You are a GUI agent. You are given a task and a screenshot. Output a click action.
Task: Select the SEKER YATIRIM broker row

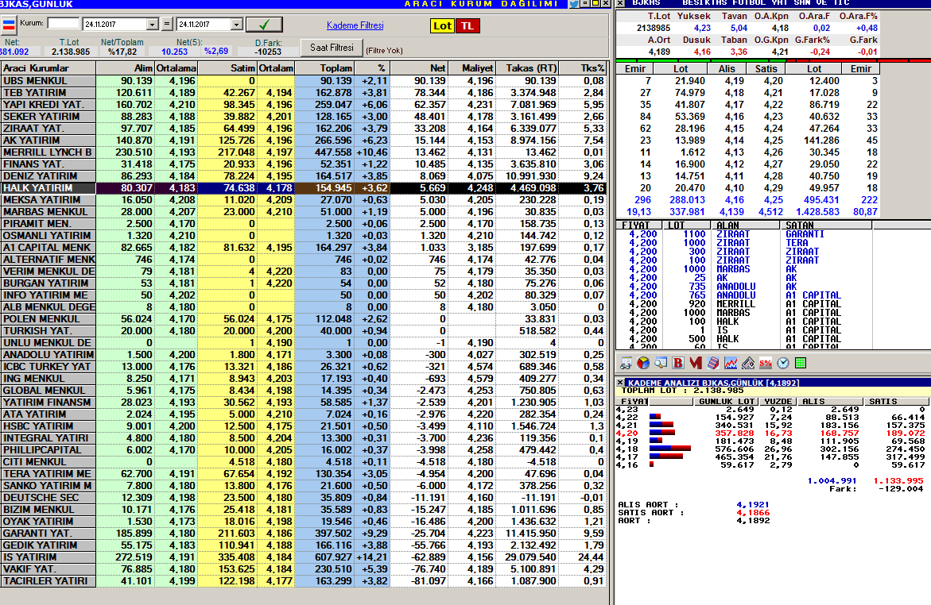pos(304,116)
